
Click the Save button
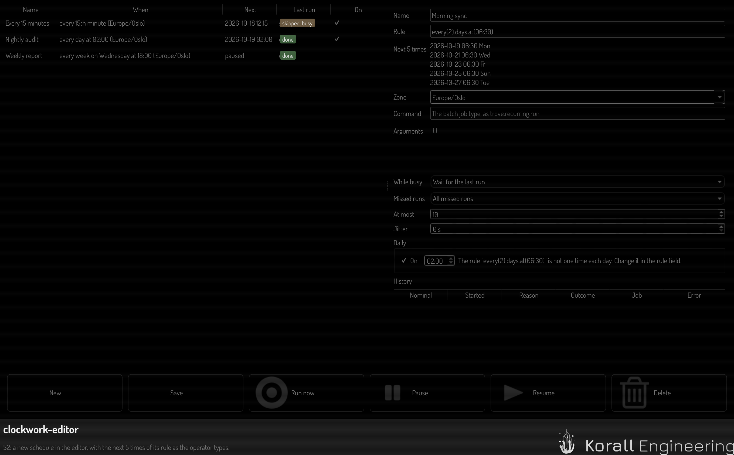click(186, 393)
